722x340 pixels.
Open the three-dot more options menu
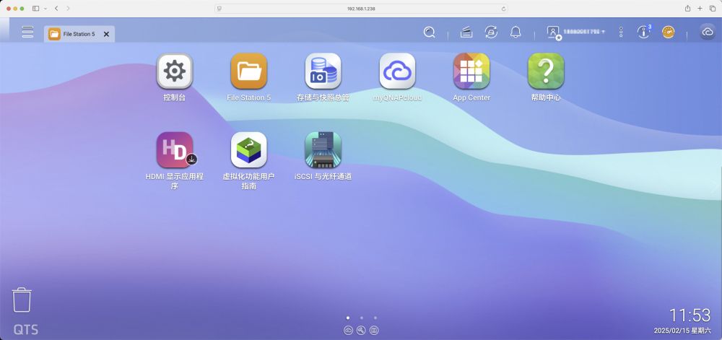621,32
